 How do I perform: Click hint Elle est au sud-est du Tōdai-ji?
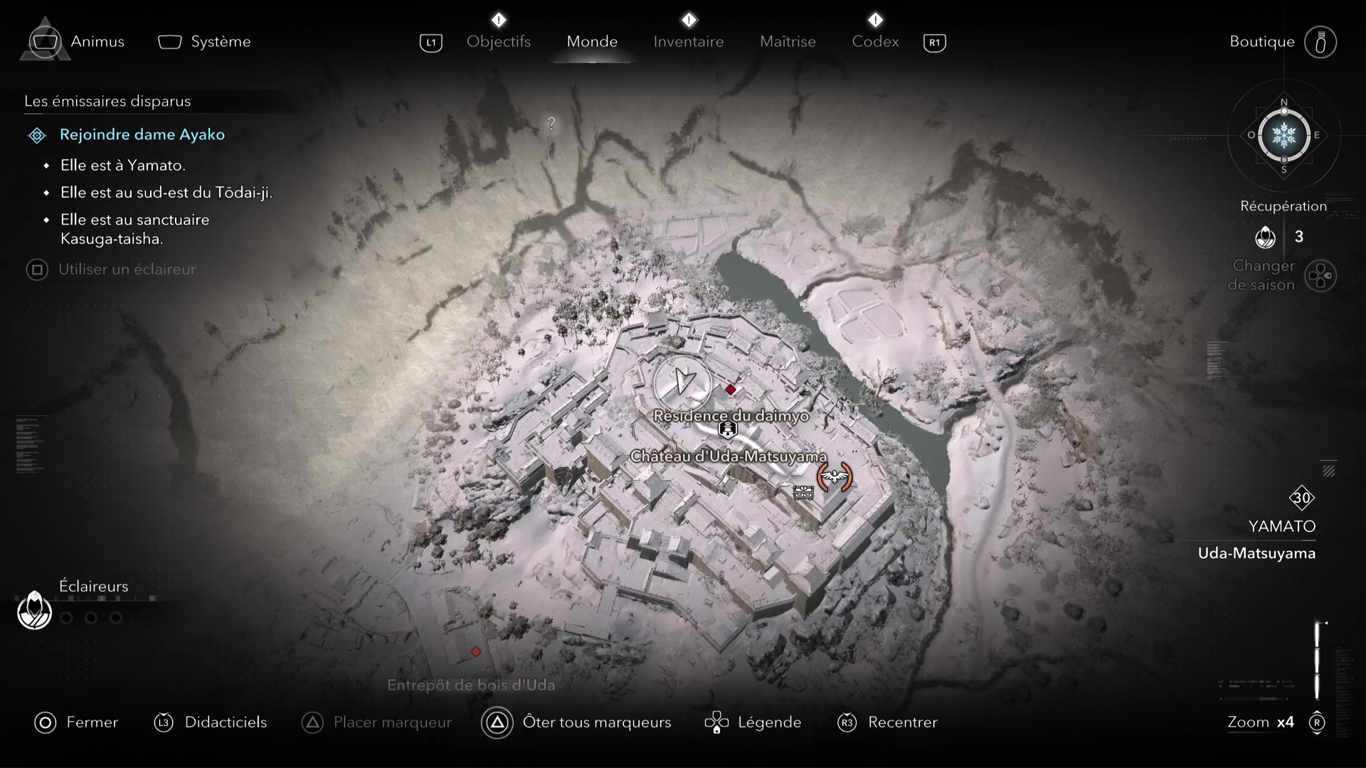coord(166,192)
